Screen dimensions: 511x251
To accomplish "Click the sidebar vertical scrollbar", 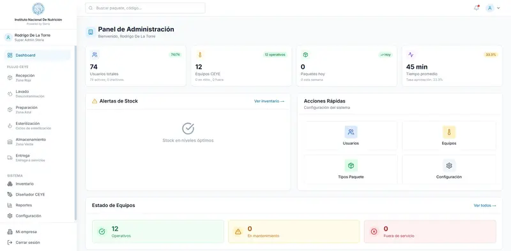I will coord(75,133).
